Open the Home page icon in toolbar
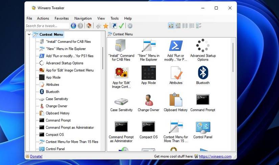279x165 pixels. (x=89, y=26)
